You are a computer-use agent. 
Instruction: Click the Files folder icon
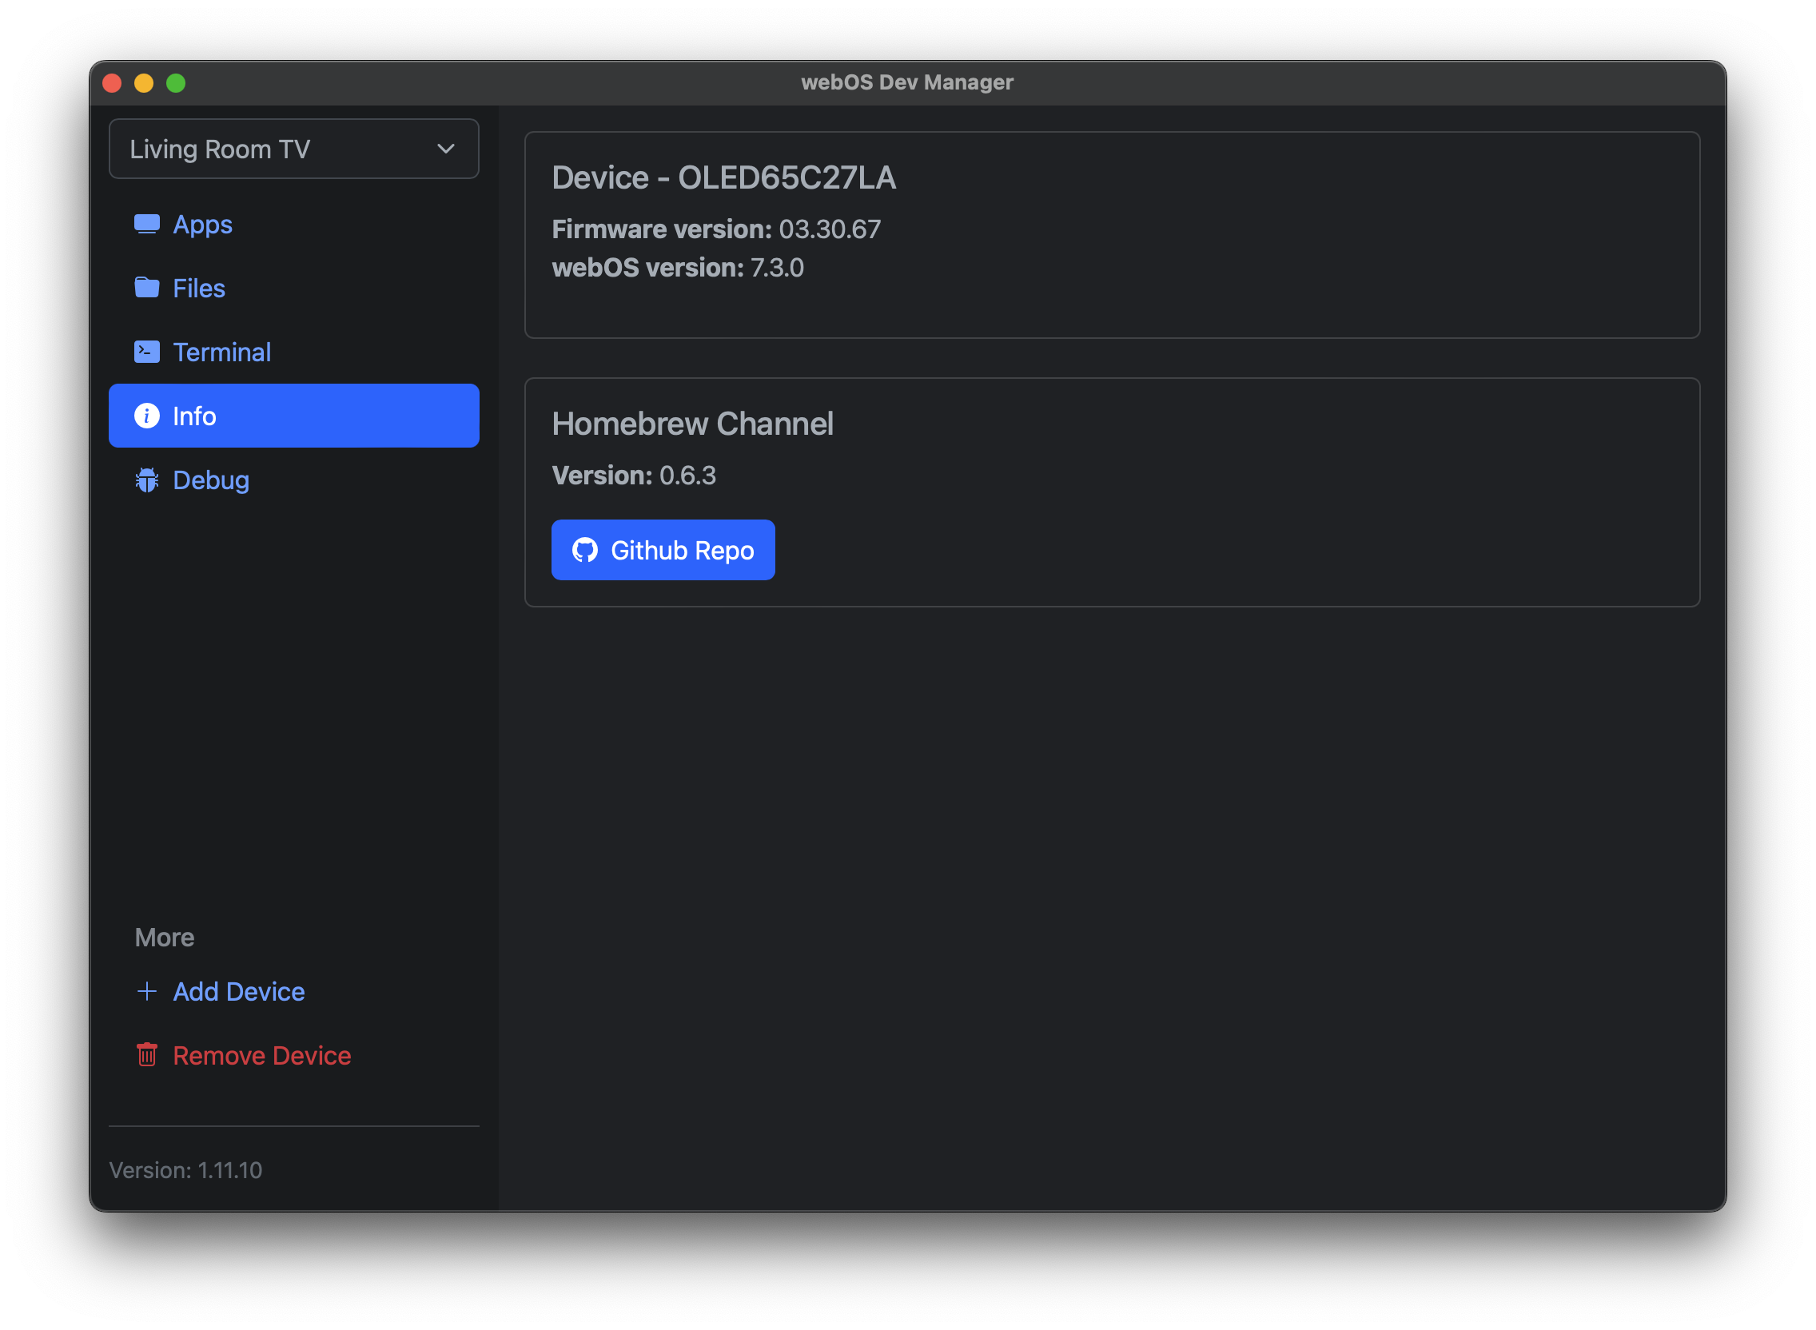coord(147,288)
